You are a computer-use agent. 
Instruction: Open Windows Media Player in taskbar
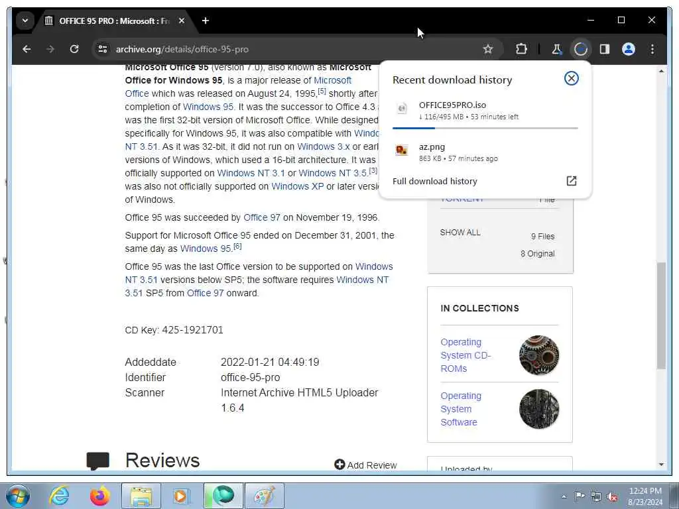(x=182, y=496)
